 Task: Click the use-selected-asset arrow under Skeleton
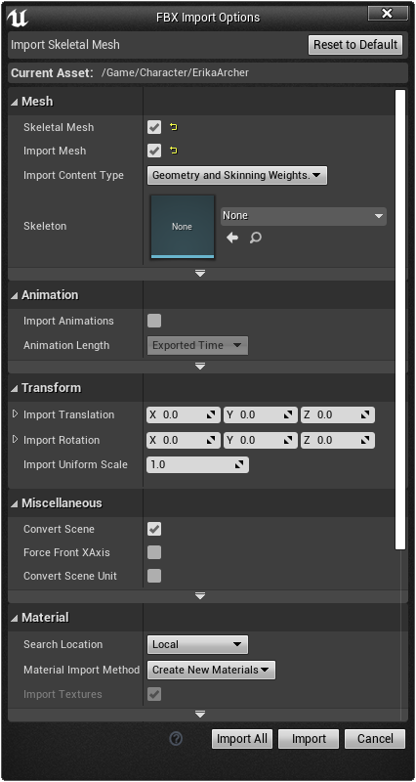click(232, 238)
